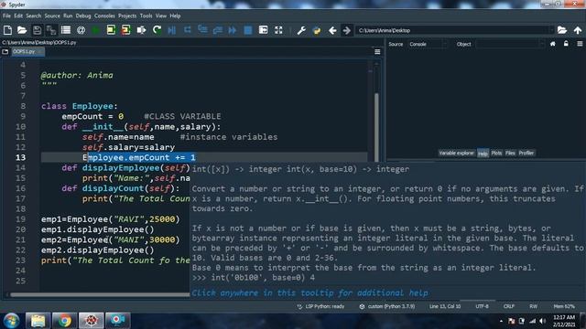Click the debug Step return icon
The image size is (586, 329).
coord(218,30)
